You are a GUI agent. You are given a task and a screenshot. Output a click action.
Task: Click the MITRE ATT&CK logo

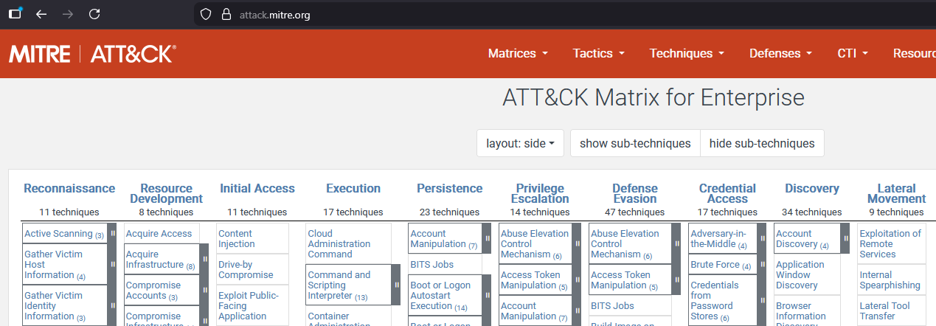[92, 54]
